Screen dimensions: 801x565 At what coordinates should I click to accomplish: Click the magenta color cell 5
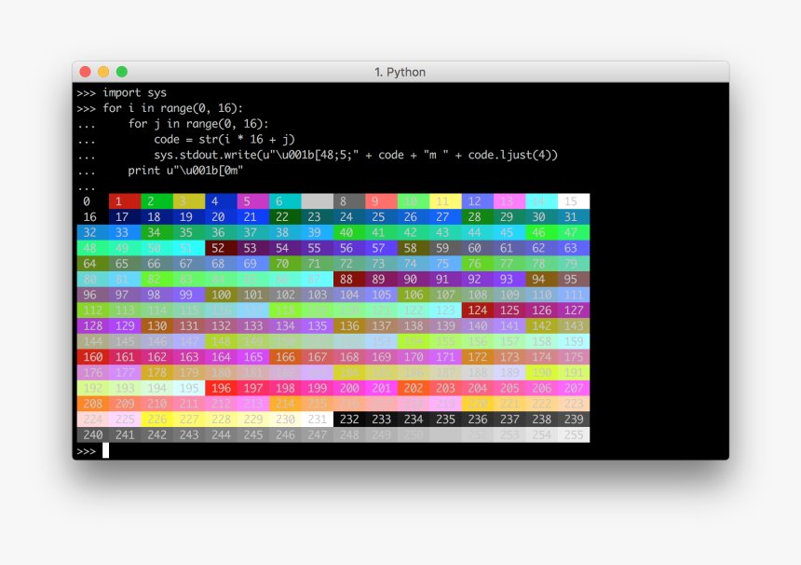(x=252, y=201)
